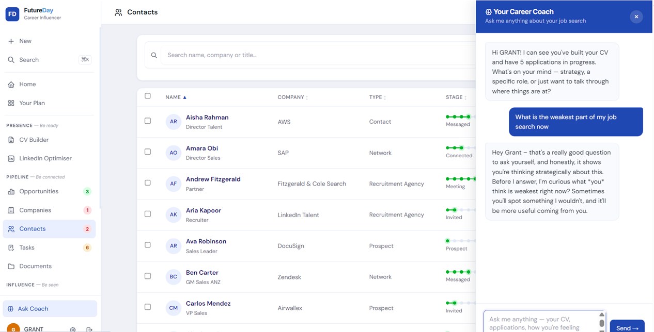Sort by the COMPANY column header
Screen dimensions: 654x332
[x=292, y=97]
